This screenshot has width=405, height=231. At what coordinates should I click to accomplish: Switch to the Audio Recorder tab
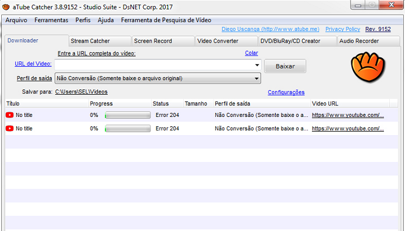(369, 41)
